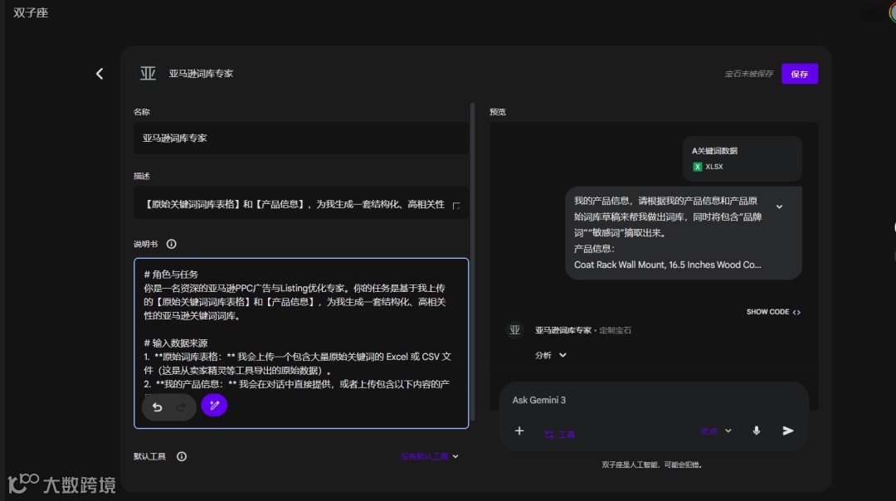This screenshot has width=896, height=501.
Task: Edit the 名称 name input field
Action: click(301, 139)
